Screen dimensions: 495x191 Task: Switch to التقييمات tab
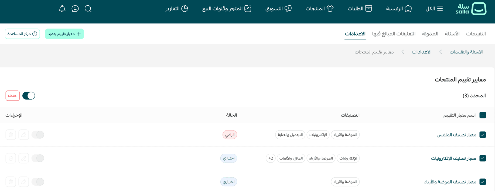(476, 34)
